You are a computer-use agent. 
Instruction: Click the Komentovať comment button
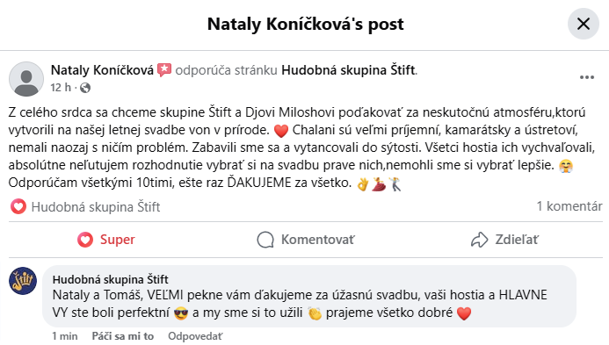pyautogui.click(x=306, y=240)
